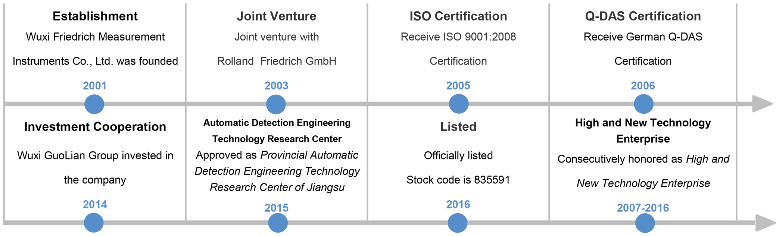Click the top timeline arrow head
The height and width of the screenshot is (236, 776).
tap(761, 104)
